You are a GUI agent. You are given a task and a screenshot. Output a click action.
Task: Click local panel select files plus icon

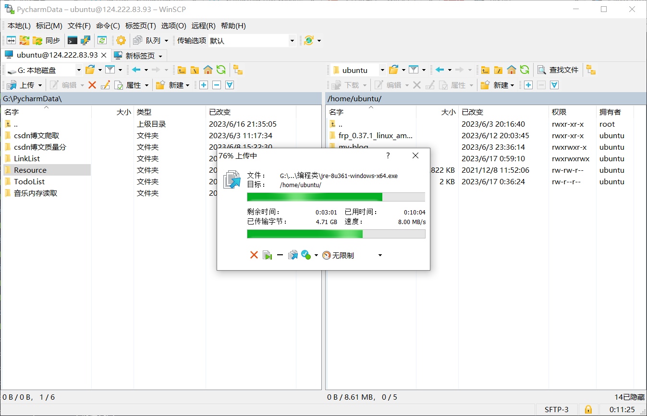point(204,85)
